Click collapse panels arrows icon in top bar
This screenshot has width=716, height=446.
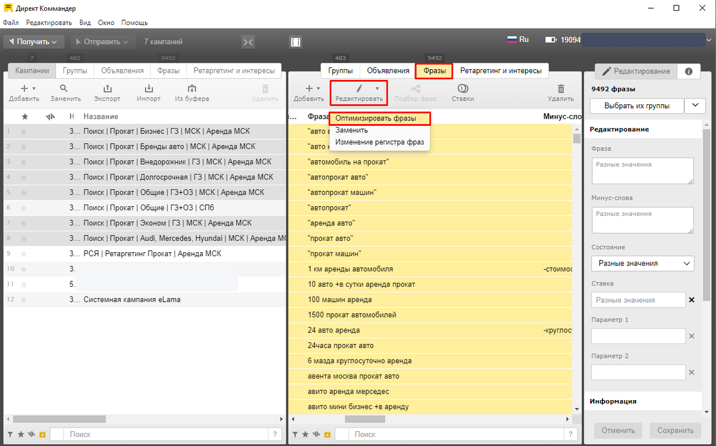[x=248, y=42]
